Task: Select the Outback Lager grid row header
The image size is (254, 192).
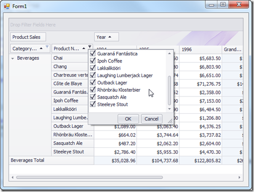Action: tap(73, 126)
